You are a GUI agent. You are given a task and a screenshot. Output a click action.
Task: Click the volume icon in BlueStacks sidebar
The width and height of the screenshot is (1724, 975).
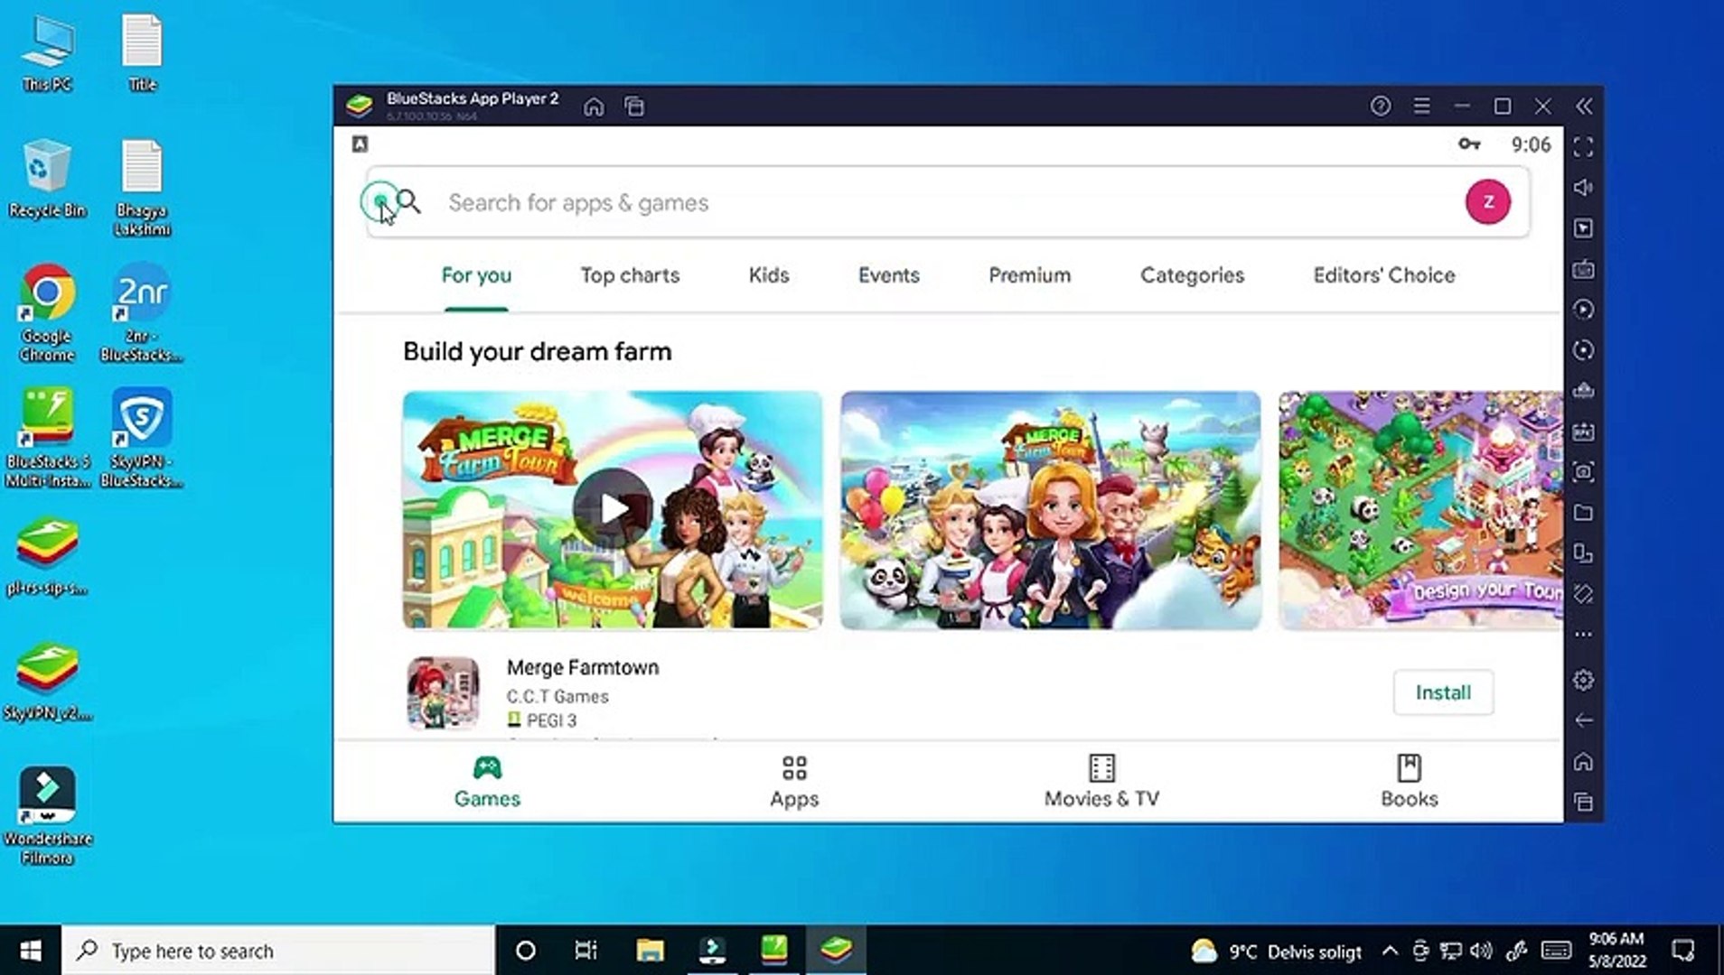point(1583,188)
